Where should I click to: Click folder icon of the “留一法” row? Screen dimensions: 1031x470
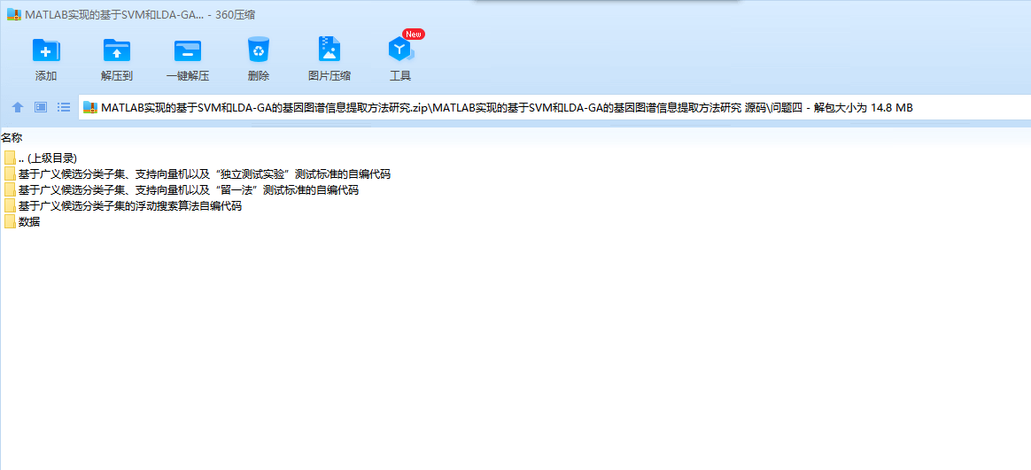10,190
